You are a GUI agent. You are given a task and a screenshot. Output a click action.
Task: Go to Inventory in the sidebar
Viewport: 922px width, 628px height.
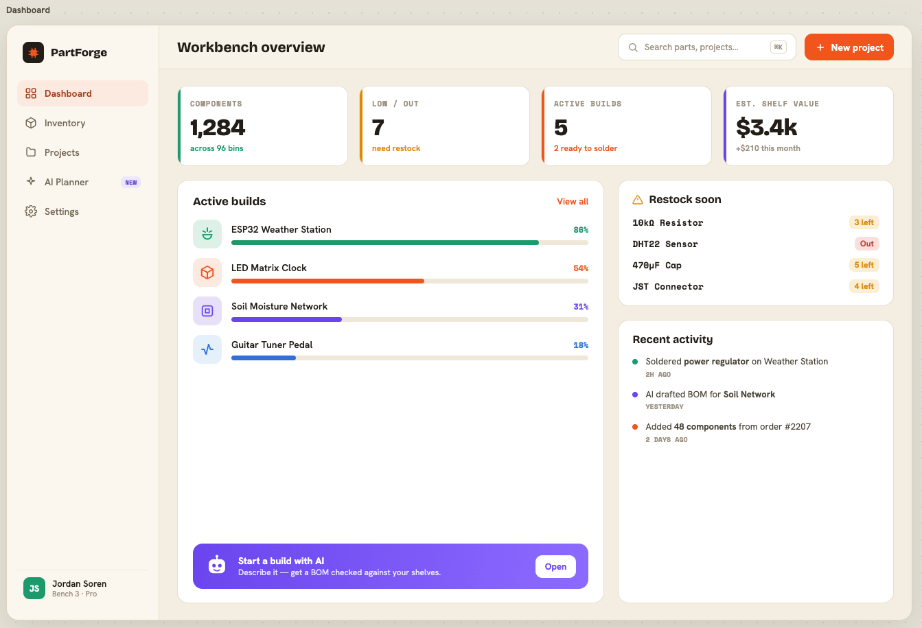pyautogui.click(x=82, y=123)
